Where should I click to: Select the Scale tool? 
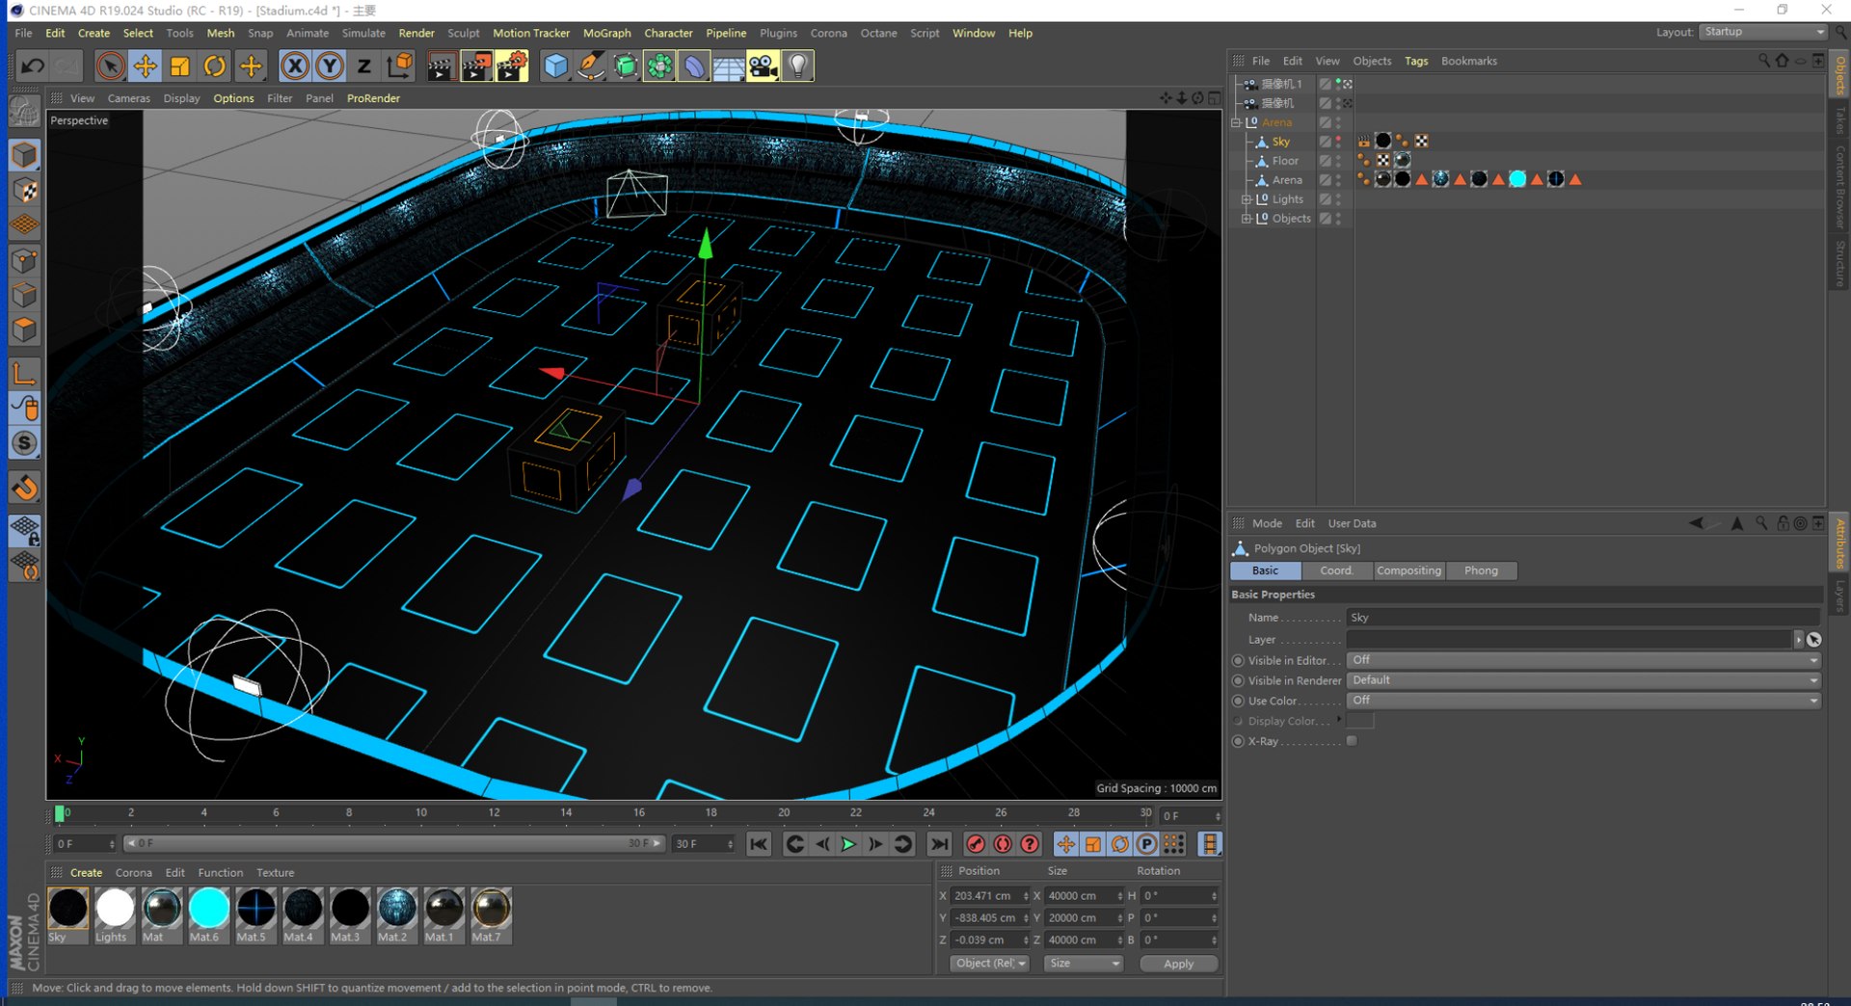pyautogui.click(x=179, y=66)
